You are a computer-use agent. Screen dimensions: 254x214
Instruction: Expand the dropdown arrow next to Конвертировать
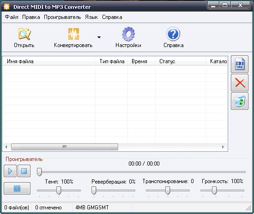point(99,37)
